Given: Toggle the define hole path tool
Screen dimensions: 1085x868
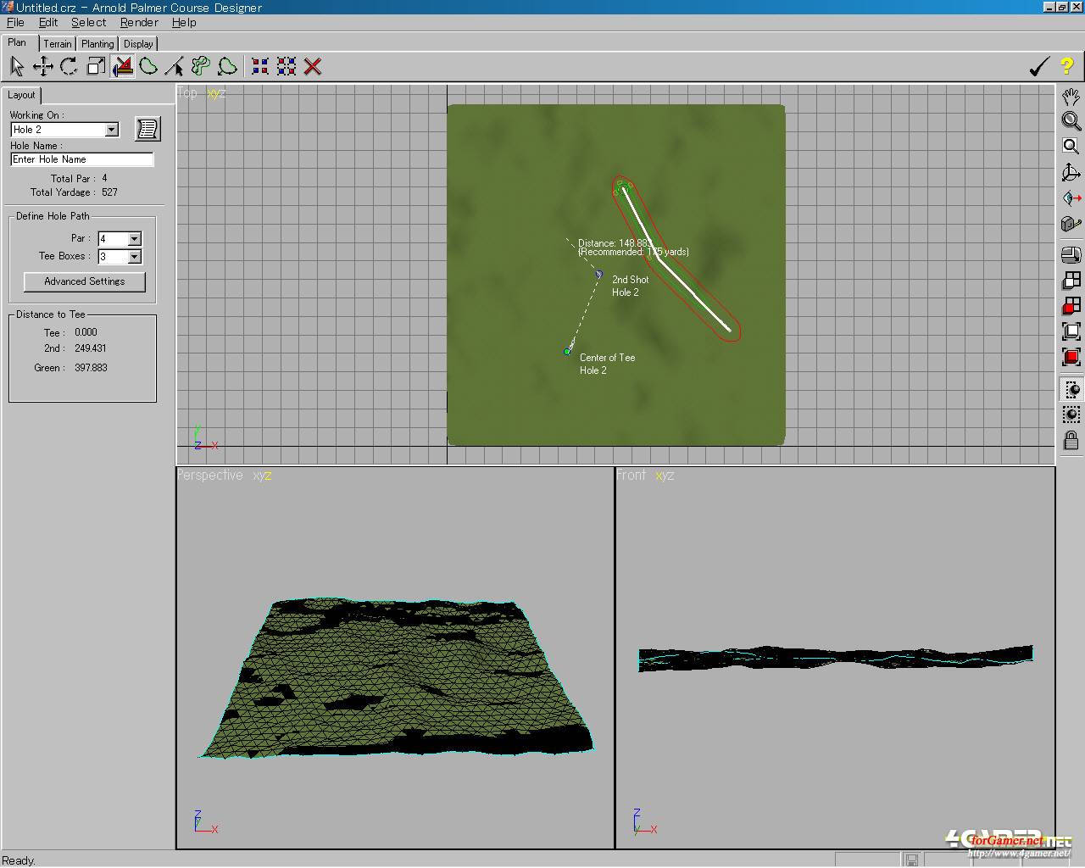Looking at the screenshot, I should (x=123, y=66).
